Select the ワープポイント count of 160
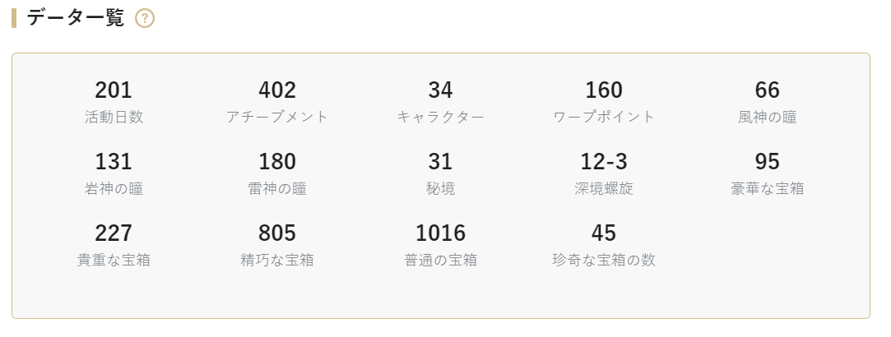 pyautogui.click(x=604, y=102)
